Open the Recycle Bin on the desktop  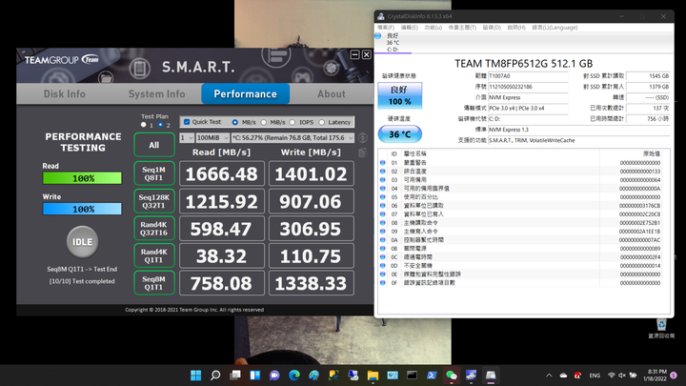click(x=661, y=328)
